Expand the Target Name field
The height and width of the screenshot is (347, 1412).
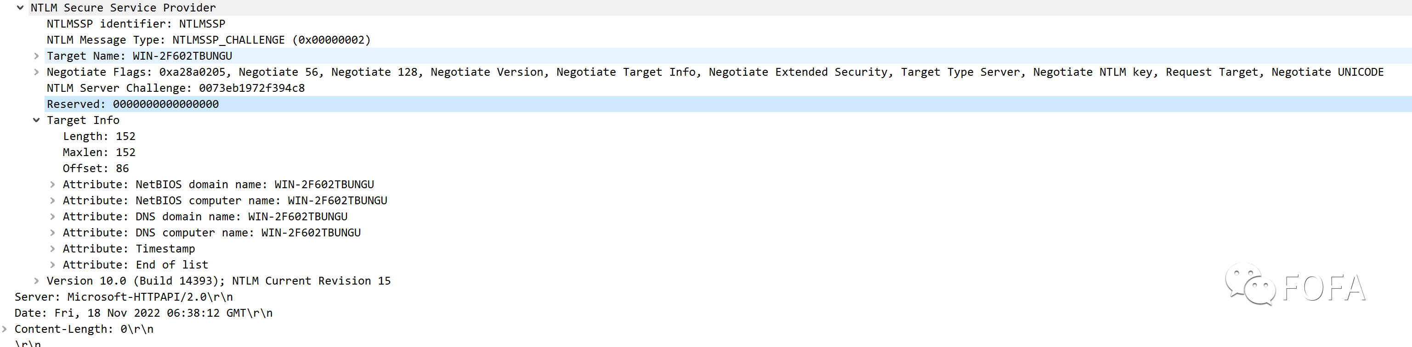[36, 56]
